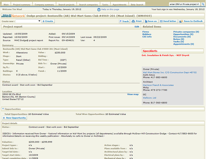The height and width of the screenshot is (159, 206).
Task: Open the Appointments tab
Action: coord(119,4)
